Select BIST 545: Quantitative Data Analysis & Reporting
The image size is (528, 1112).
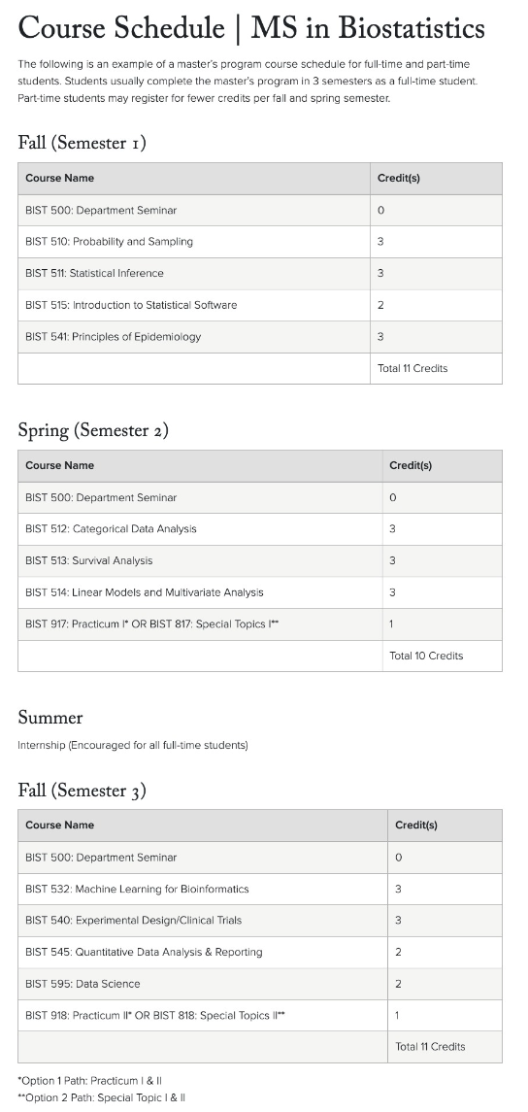pos(144,953)
